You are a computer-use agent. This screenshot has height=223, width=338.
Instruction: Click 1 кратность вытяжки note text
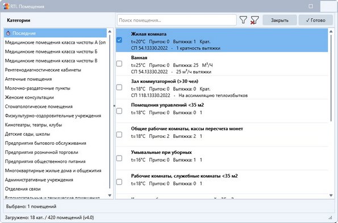click(198, 48)
